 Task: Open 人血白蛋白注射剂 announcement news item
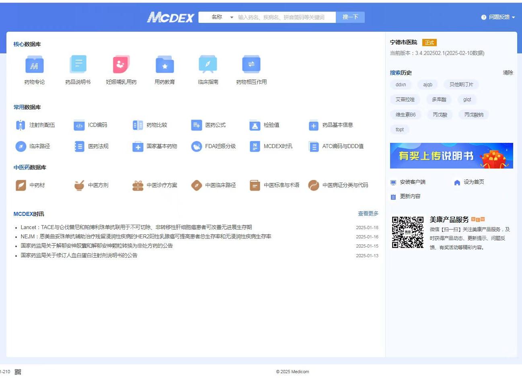coord(79,256)
